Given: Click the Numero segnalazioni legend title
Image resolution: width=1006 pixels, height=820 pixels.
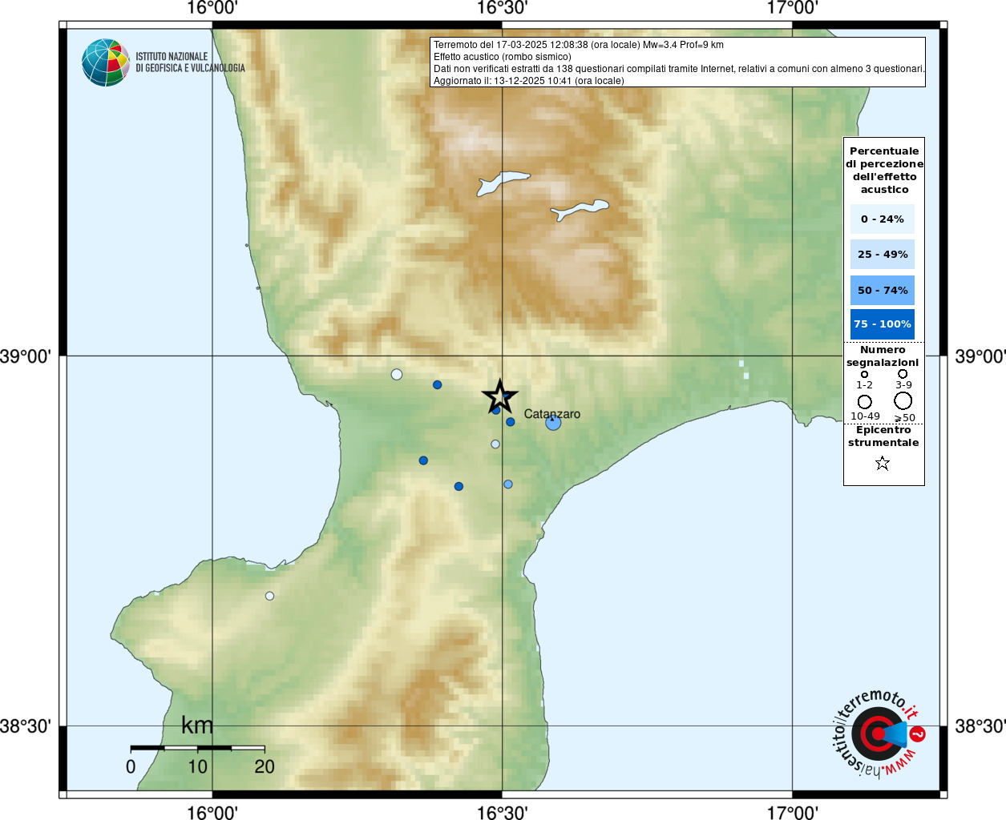Looking at the screenshot, I should (x=883, y=356).
